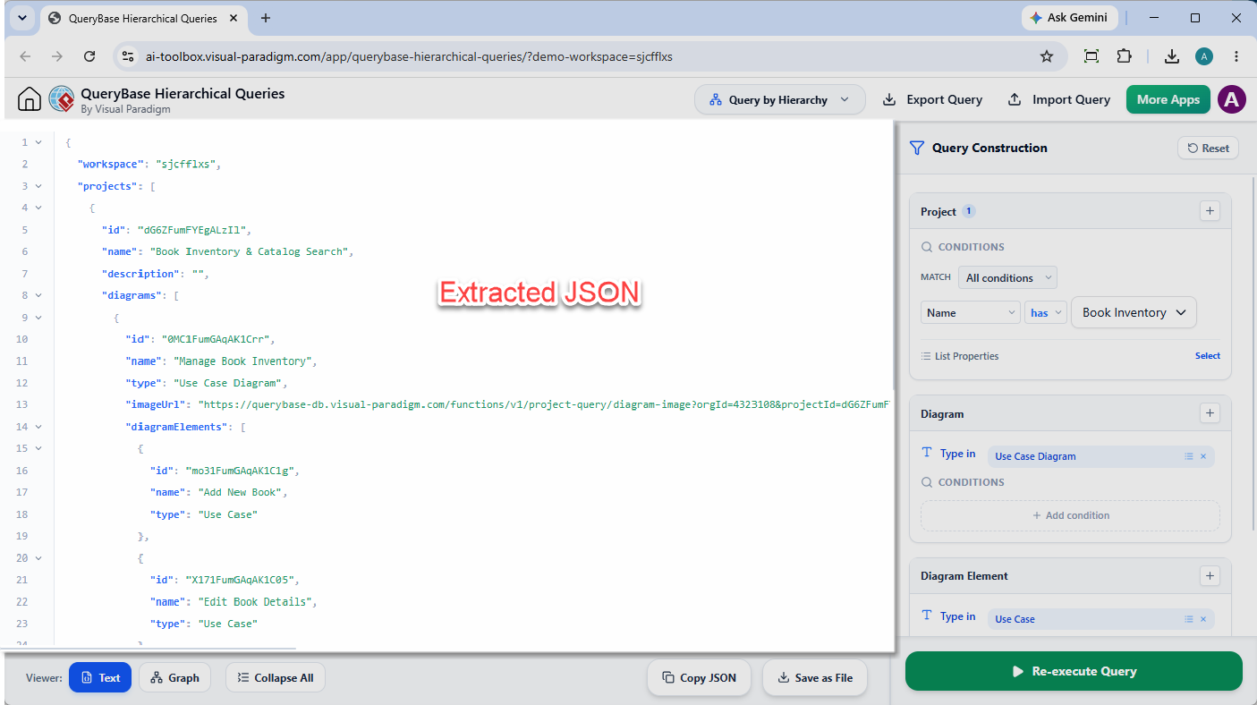Open the tab search chevron

[x=21, y=18]
